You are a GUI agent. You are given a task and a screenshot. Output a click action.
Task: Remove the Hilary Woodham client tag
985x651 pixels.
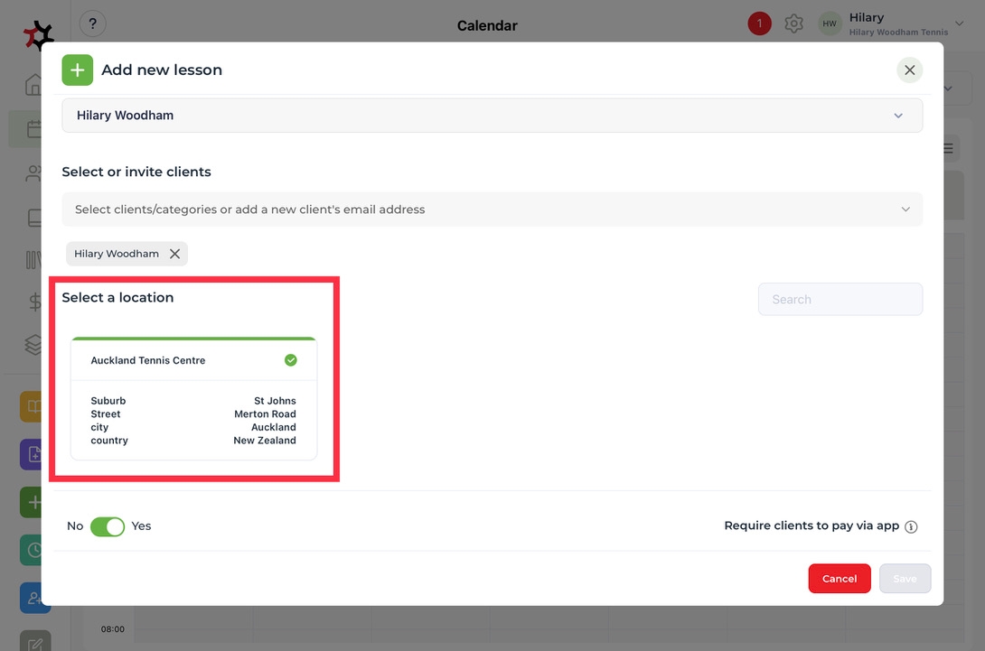(x=175, y=254)
